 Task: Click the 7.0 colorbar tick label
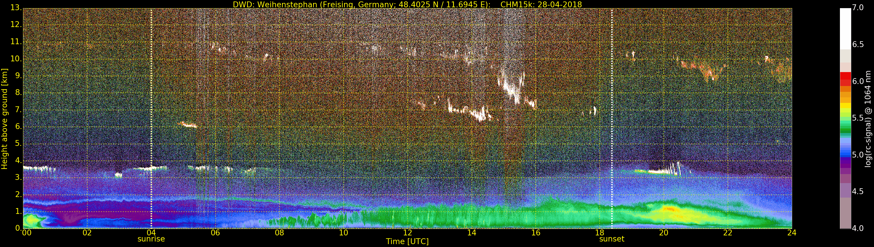click(x=858, y=8)
